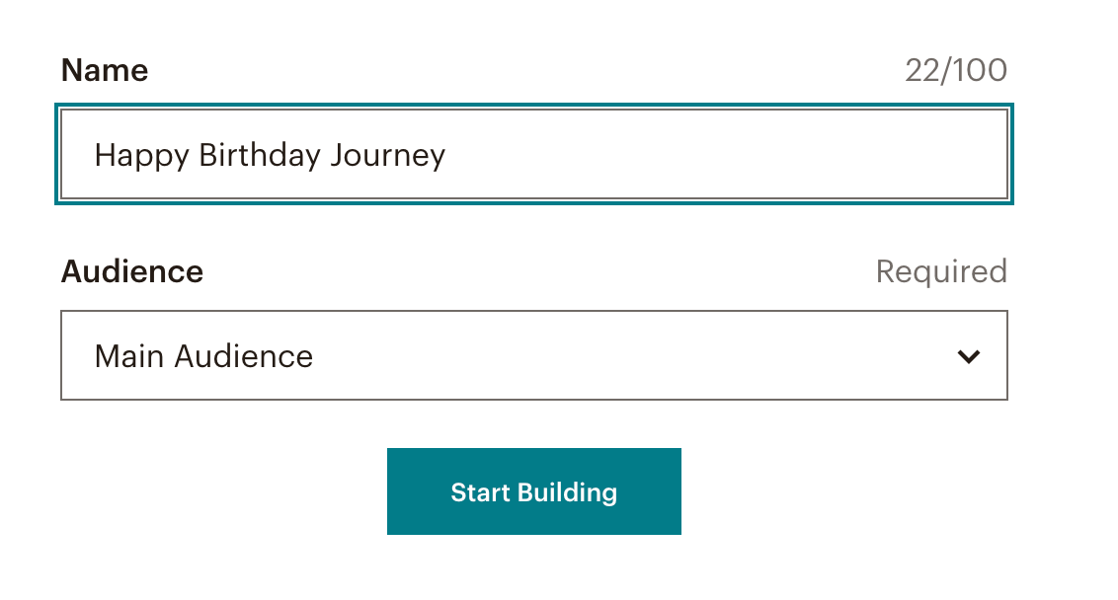Click the Name field label

coord(105,70)
